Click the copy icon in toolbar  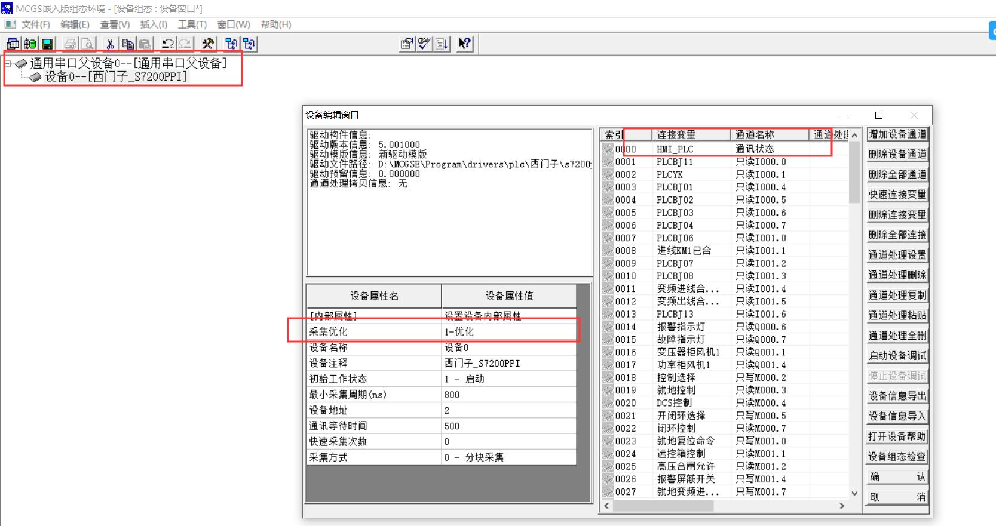coord(128,44)
